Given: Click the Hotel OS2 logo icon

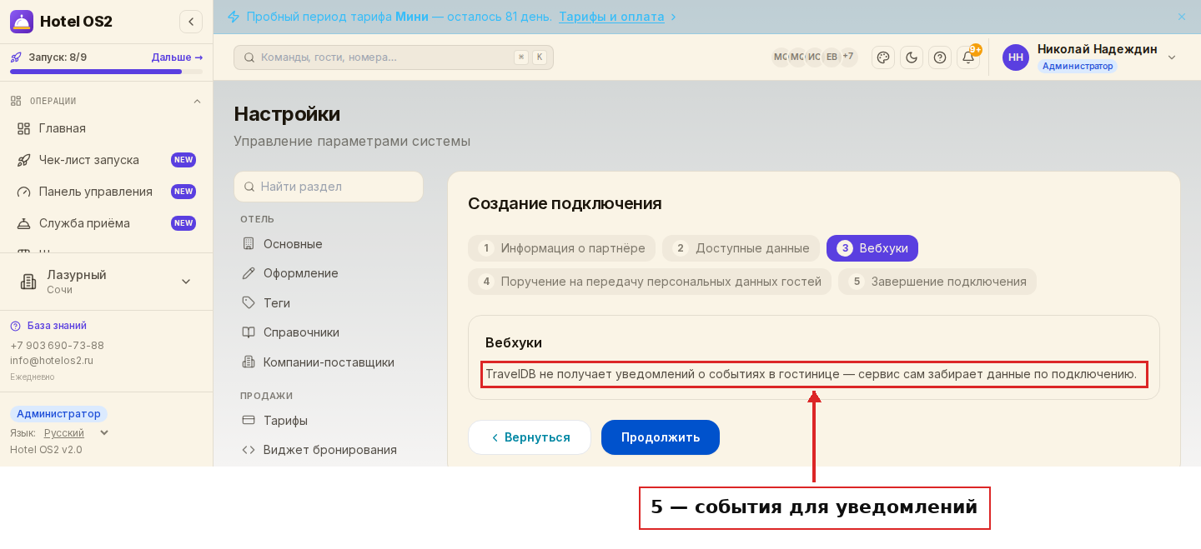Looking at the screenshot, I should 22,22.
